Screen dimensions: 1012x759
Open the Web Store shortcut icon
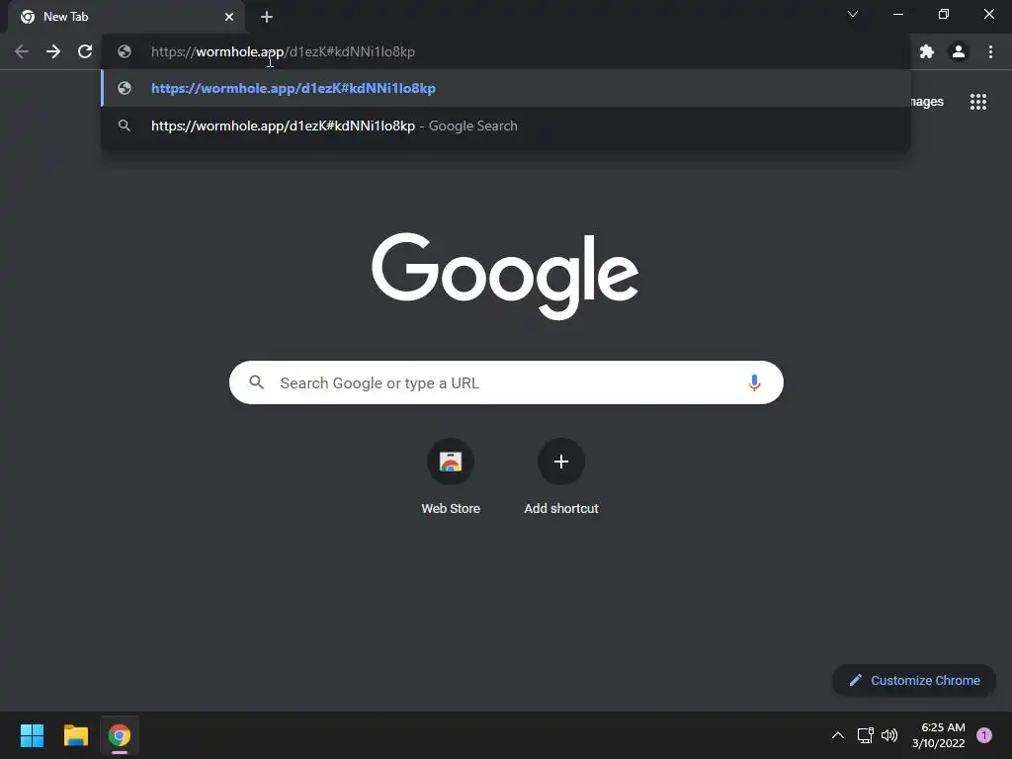(x=451, y=462)
